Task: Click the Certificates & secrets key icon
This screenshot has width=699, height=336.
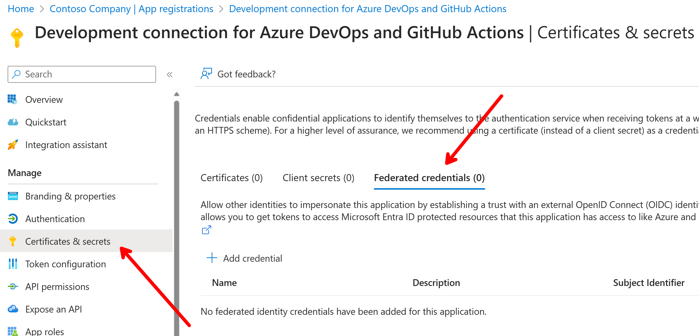Action: pos(13,241)
